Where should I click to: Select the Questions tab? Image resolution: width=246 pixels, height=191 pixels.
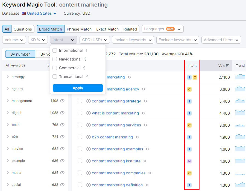click(23, 29)
